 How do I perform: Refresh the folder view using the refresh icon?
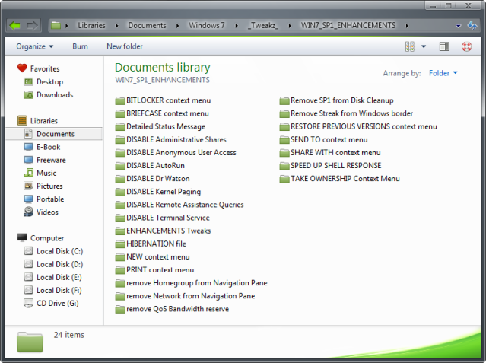coord(472,25)
